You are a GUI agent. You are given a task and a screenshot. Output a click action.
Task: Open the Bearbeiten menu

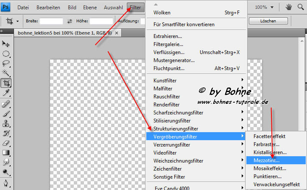pos(48,7)
